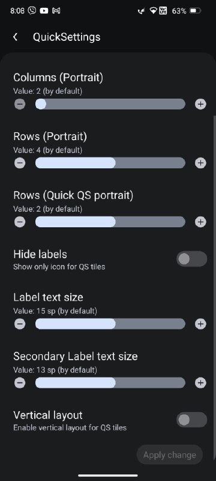Screen dimensions: 216x481
Task: Increase Rows (Quick QS portrait) via plus
Action: pyautogui.click(x=201, y=222)
